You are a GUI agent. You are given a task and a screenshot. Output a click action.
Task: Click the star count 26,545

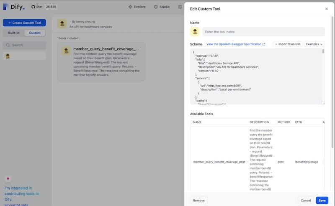click(51, 7)
